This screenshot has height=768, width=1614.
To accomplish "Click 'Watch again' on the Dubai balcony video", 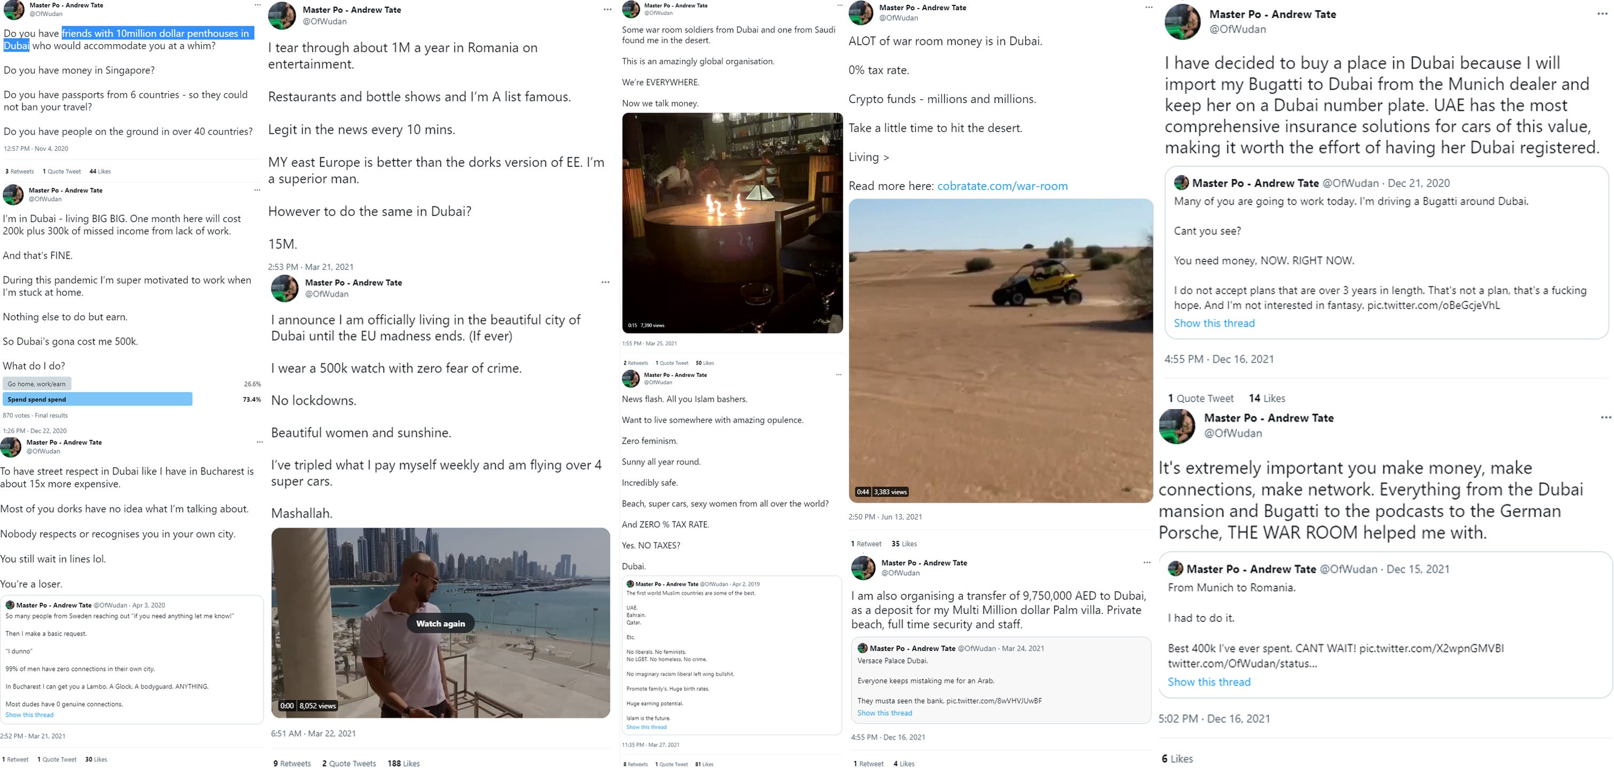I will (x=440, y=623).
